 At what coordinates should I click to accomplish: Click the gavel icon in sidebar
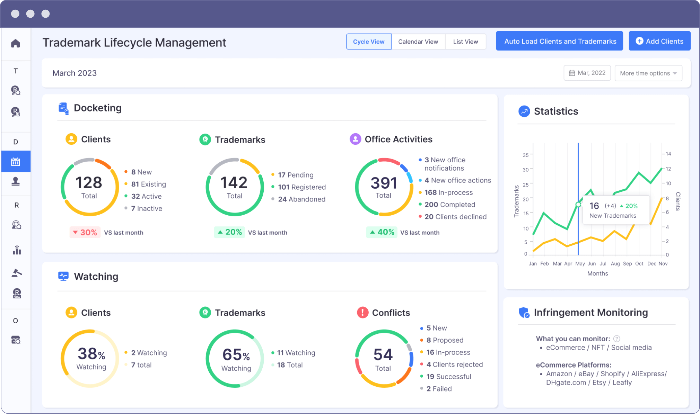tap(16, 273)
